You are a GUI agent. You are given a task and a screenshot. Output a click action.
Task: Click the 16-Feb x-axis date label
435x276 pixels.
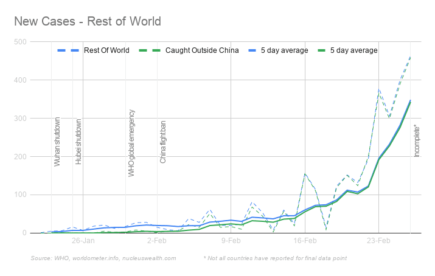[305, 241]
